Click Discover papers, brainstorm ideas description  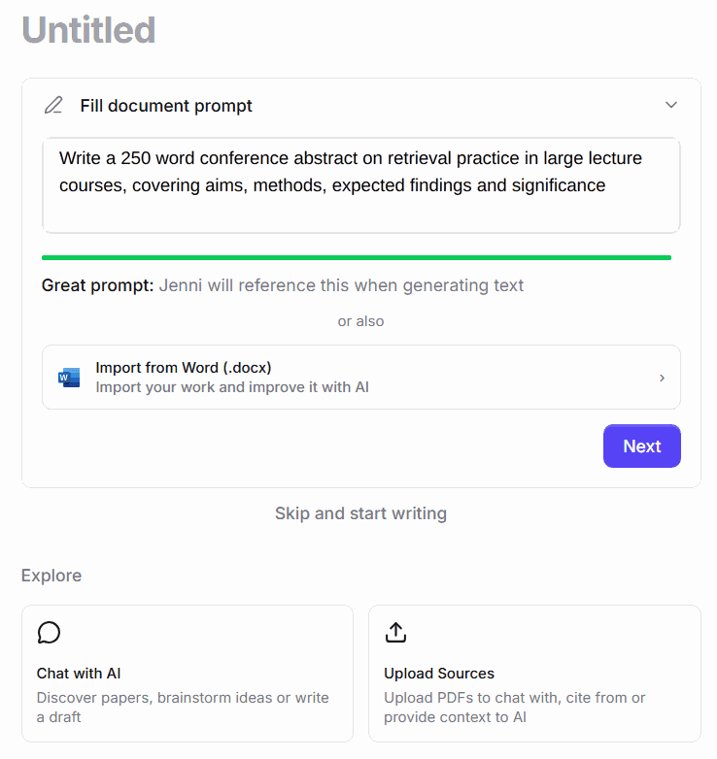(x=183, y=708)
